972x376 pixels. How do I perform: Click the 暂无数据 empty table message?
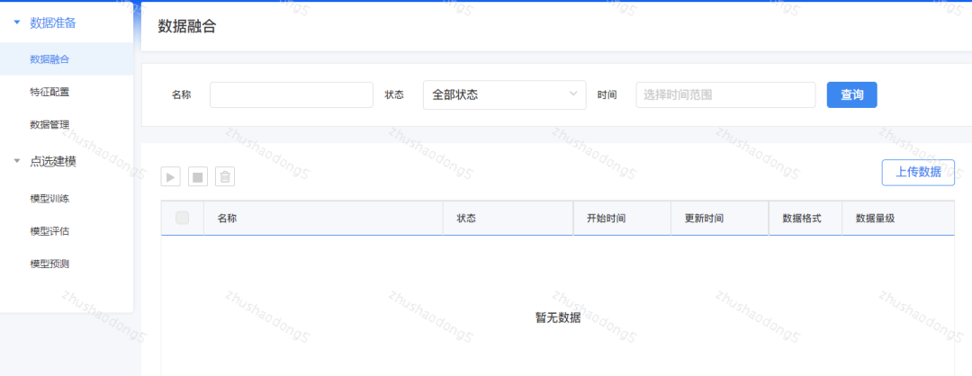point(558,318)
